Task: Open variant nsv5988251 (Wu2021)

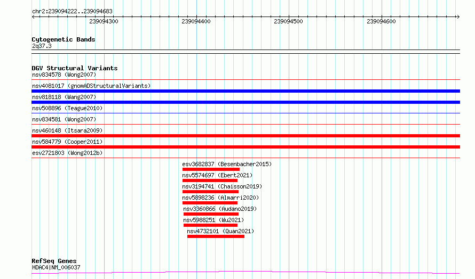Action: (213, 220)
